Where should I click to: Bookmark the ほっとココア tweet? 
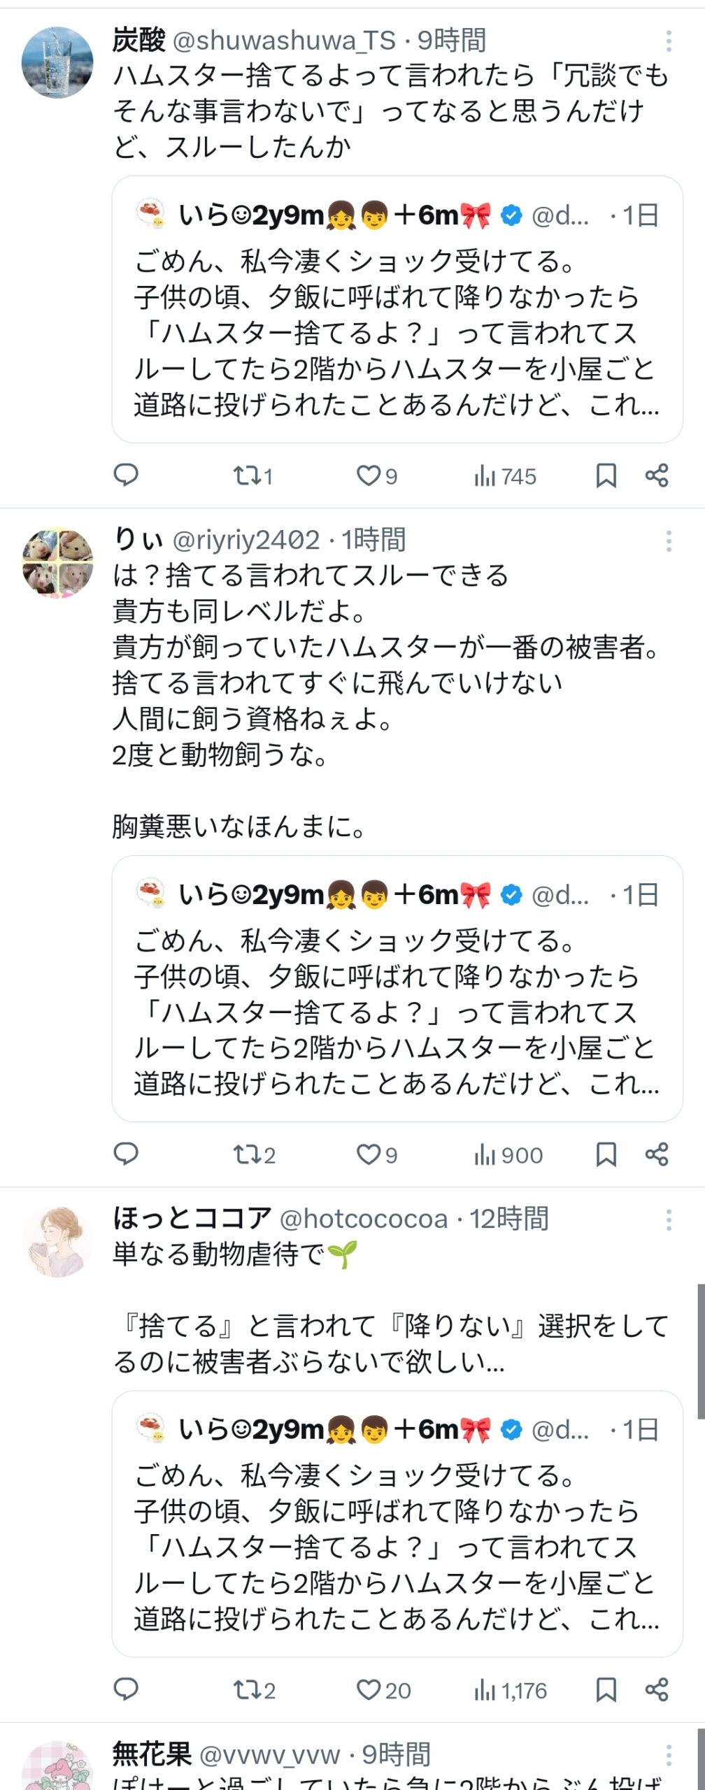pos(606,1690)
